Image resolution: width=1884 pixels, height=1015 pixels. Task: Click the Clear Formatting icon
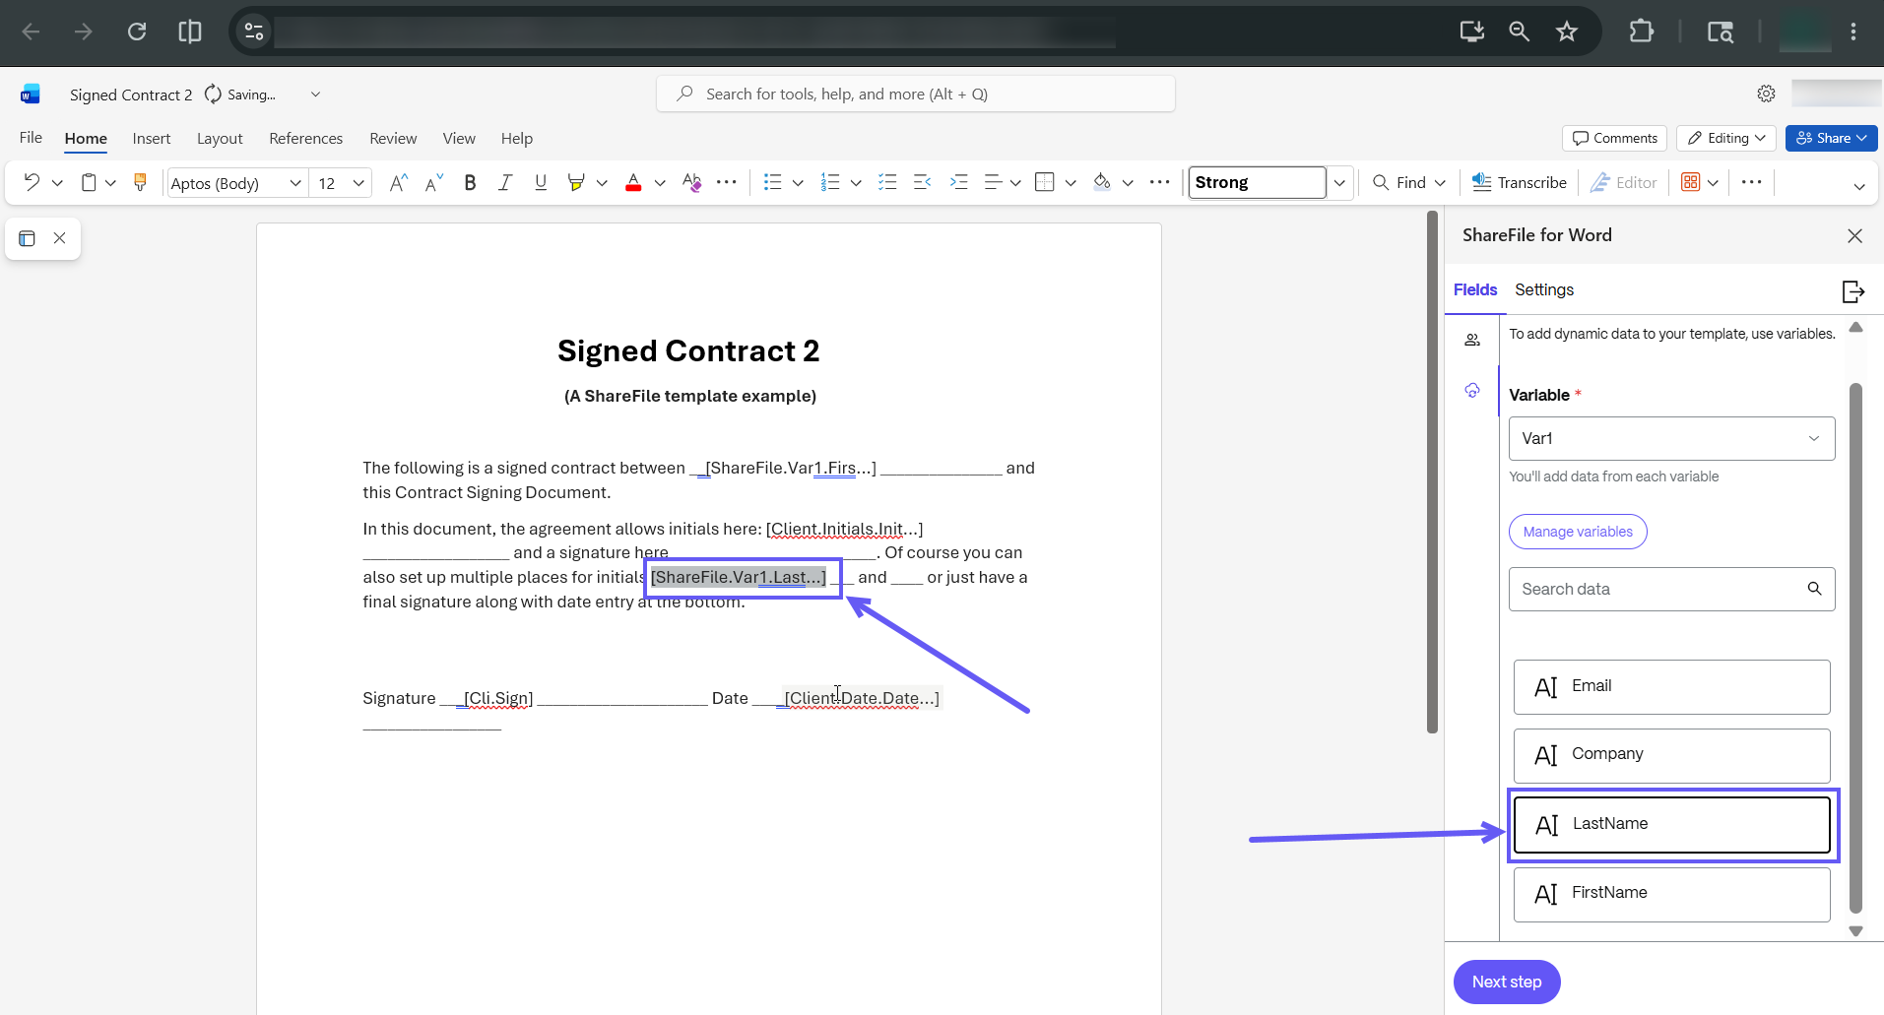coord(691,182)
